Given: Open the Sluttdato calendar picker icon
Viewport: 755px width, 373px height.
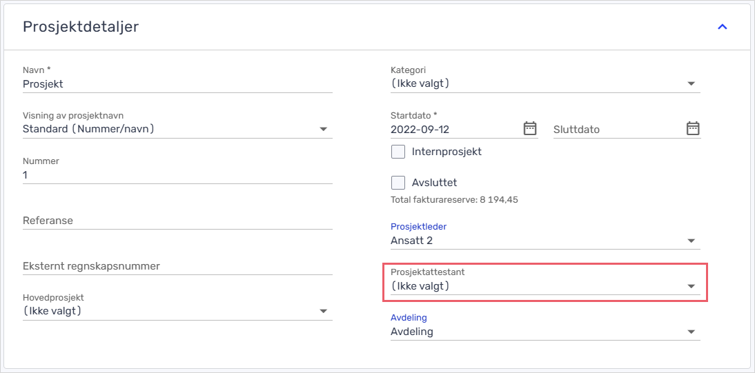Looking at the screenshot, I should pos(693,128).
